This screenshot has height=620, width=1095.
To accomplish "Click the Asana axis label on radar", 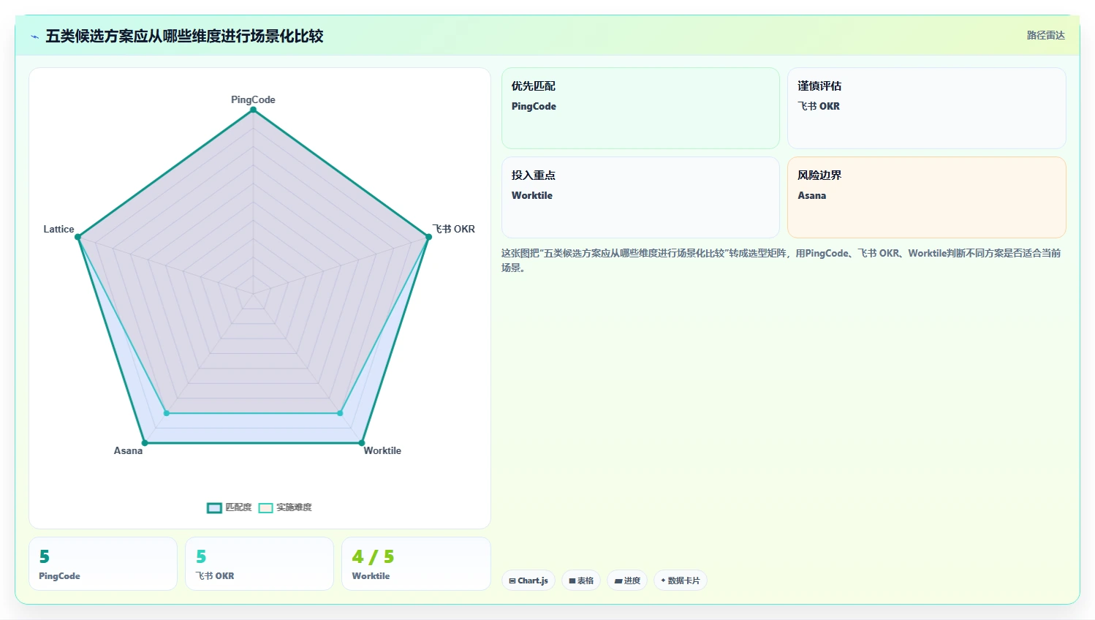I will coord(128,450).
